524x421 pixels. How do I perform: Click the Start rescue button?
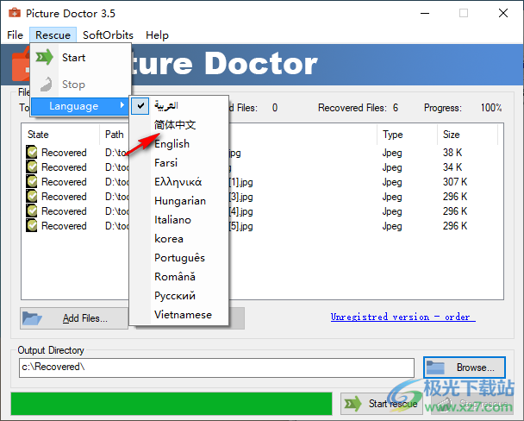382,404
